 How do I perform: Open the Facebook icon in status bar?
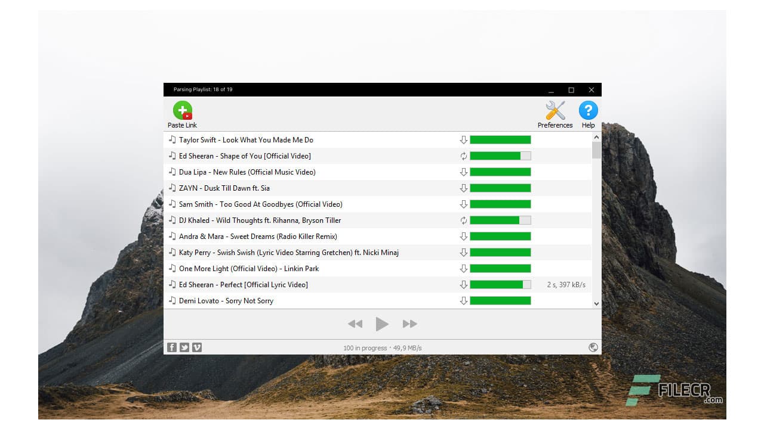pyautogui.click(x=172, y=347)
